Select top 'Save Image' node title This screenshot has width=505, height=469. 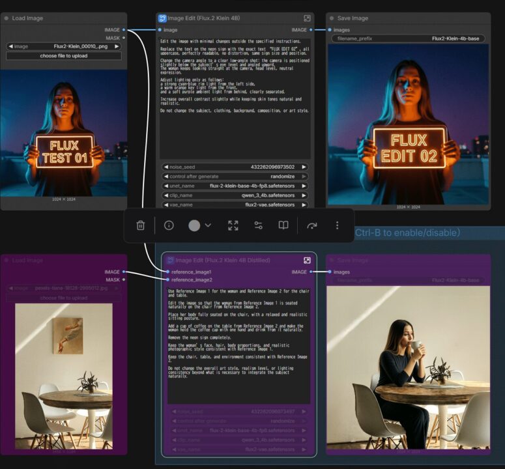[353, 18]
